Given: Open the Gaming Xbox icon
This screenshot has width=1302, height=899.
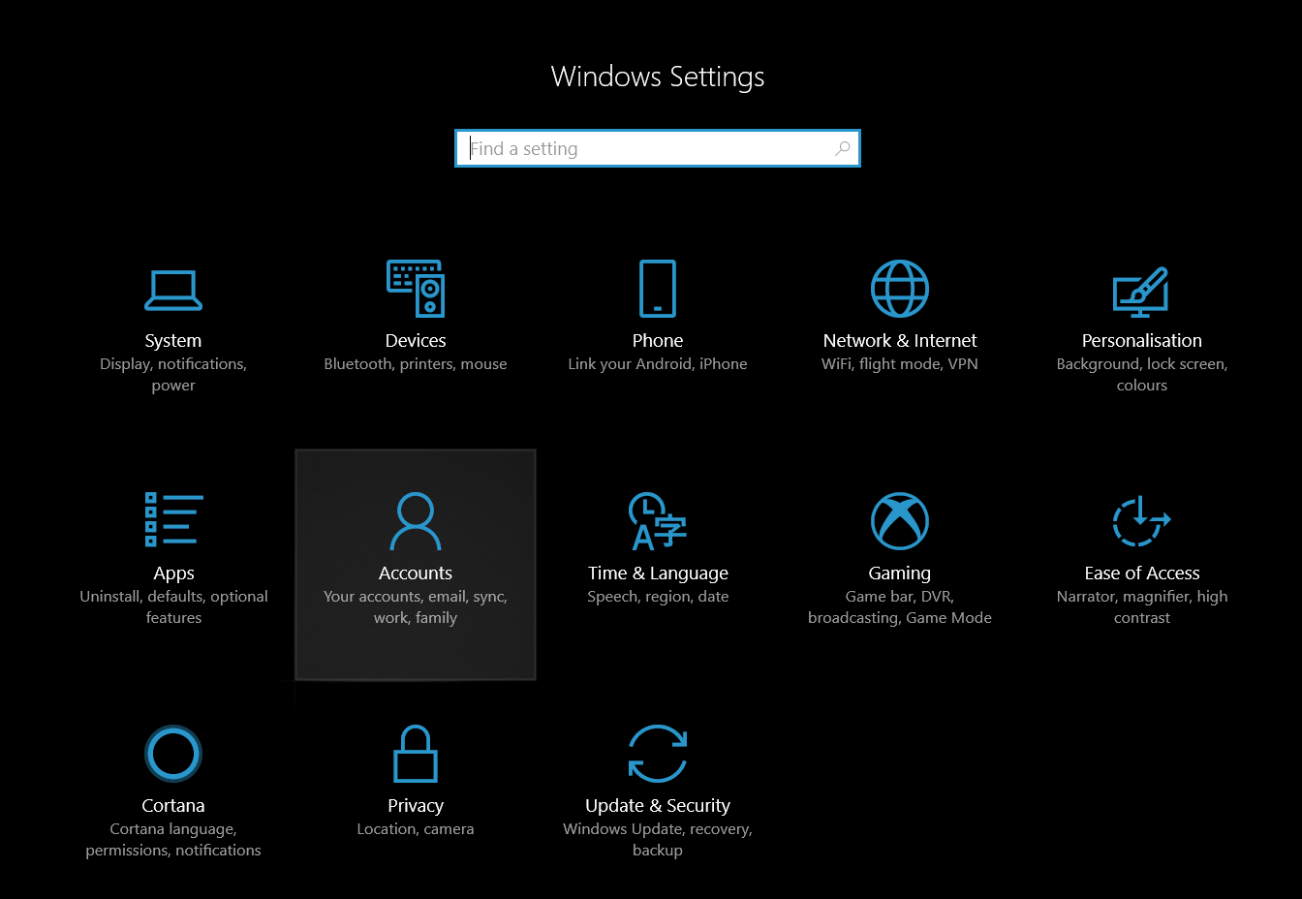Looking at the screenshot, I should (x=900, y=520).
